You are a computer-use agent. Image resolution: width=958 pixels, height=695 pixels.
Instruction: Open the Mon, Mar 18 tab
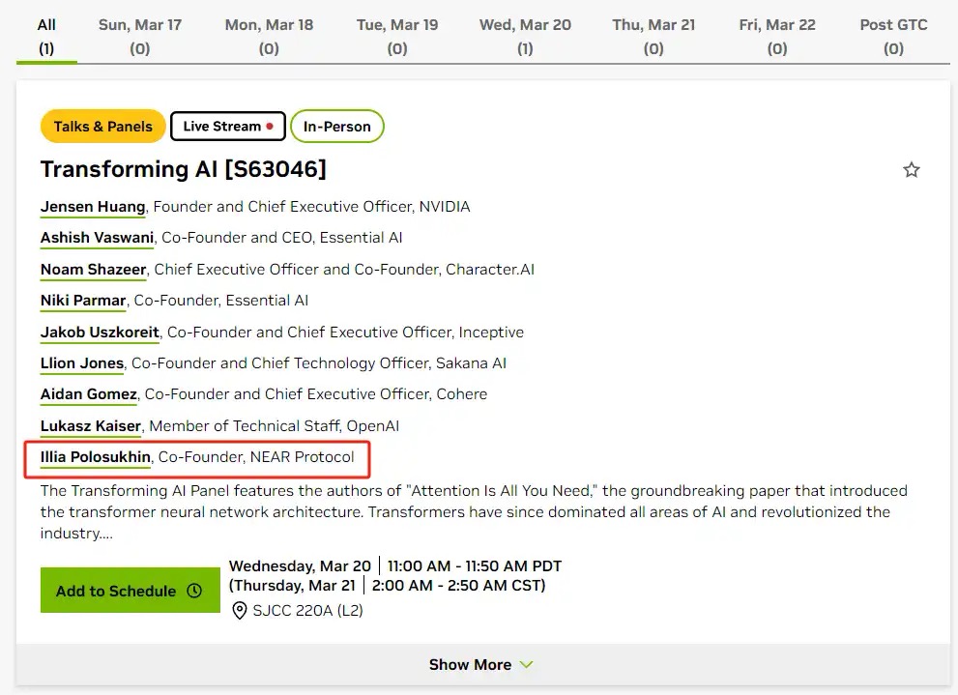[269, 36]
